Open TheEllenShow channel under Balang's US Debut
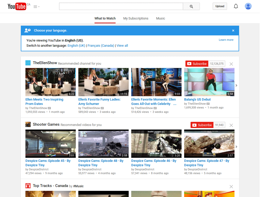 [x=197, y=104]
